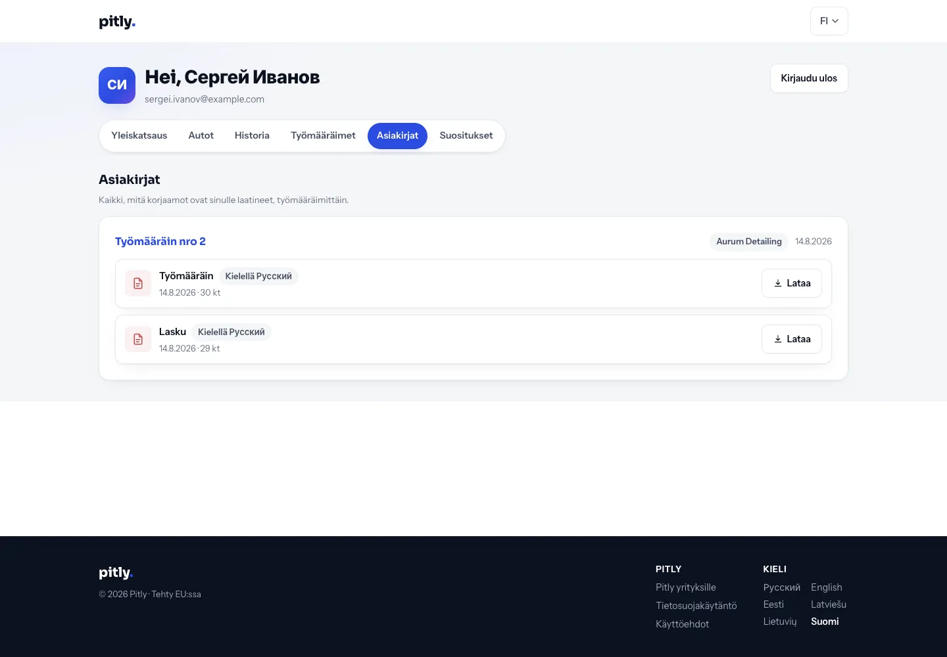Switch language to English in footer

(x=827, y=587)
